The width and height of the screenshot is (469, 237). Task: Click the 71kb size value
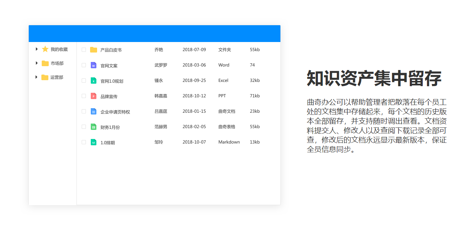click(x=255, y=96)
